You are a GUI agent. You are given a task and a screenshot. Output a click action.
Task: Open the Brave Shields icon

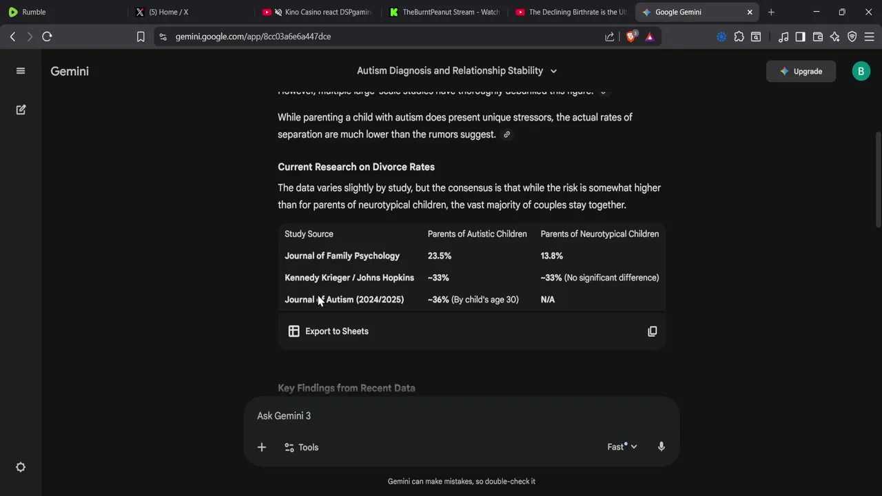pos(630,37)
